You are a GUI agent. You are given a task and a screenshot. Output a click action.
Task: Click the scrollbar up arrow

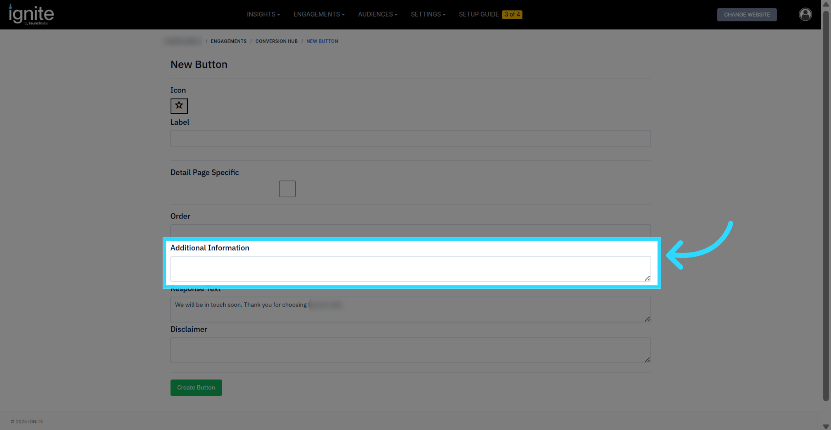826,5
